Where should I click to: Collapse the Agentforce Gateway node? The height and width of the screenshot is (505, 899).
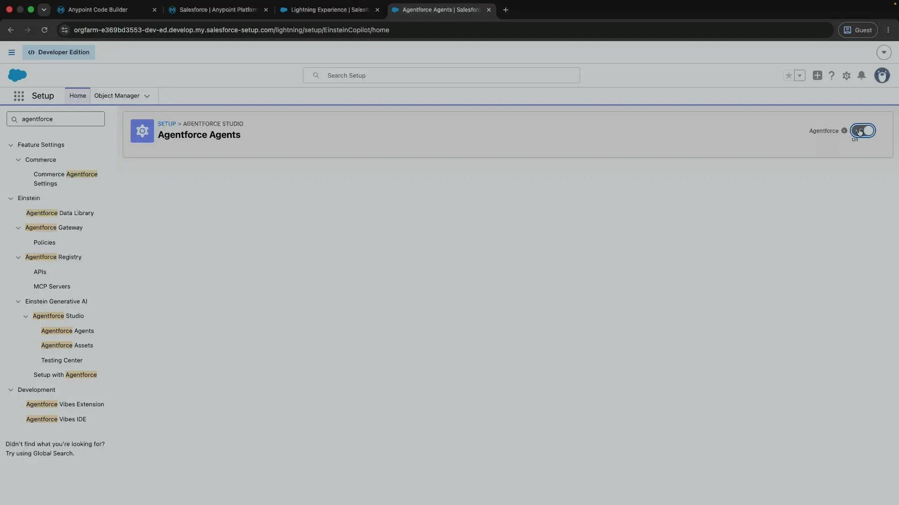tap(18, 228)
